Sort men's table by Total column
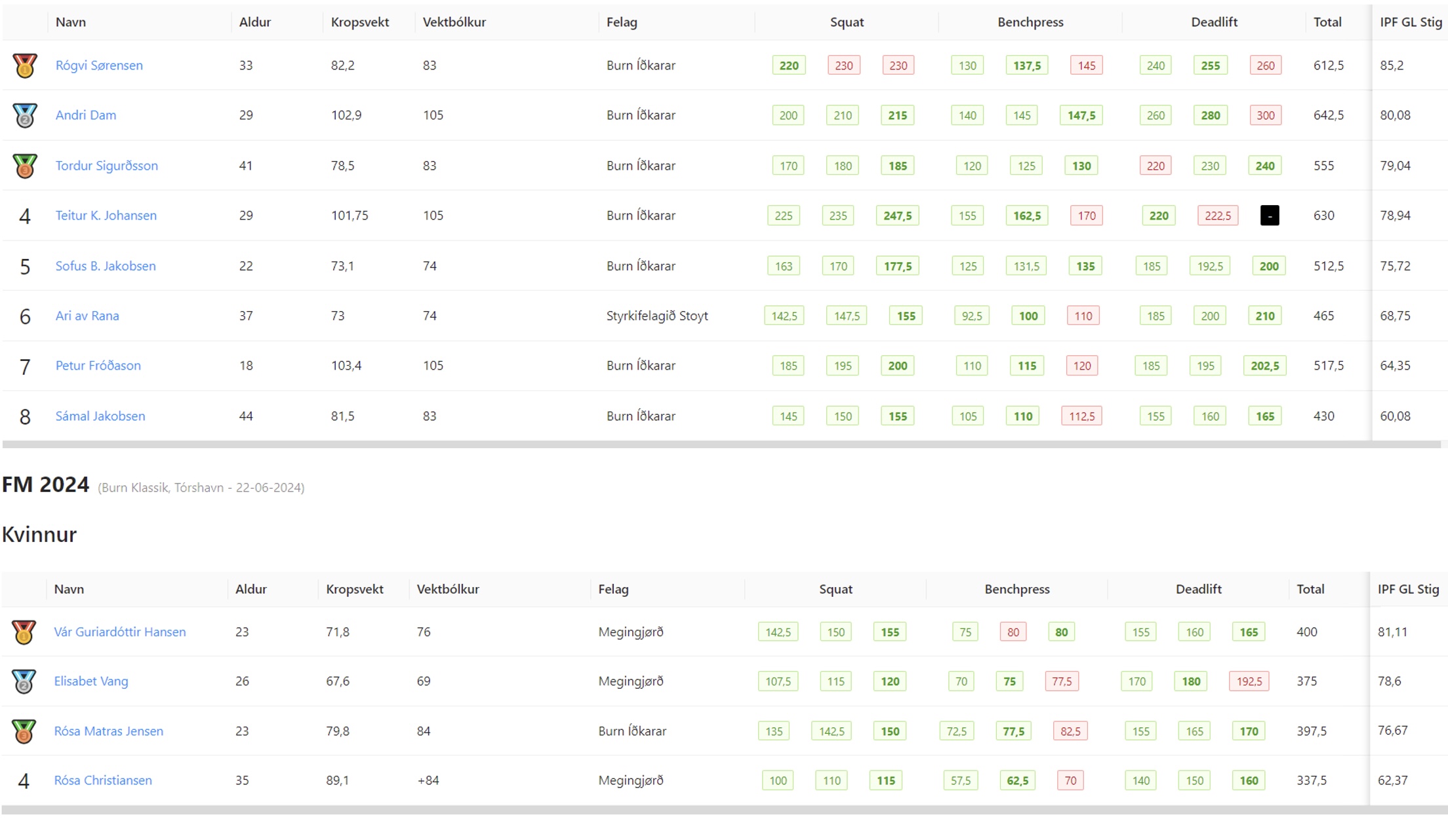The height and width of the screenshot is (823, 1448). (x=1327, y=22)
